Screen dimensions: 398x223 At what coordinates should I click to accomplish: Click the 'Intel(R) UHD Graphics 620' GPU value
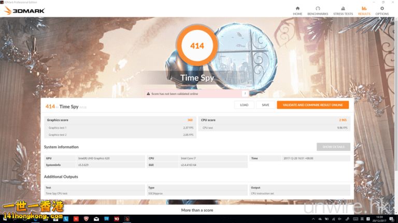[94, 158]
